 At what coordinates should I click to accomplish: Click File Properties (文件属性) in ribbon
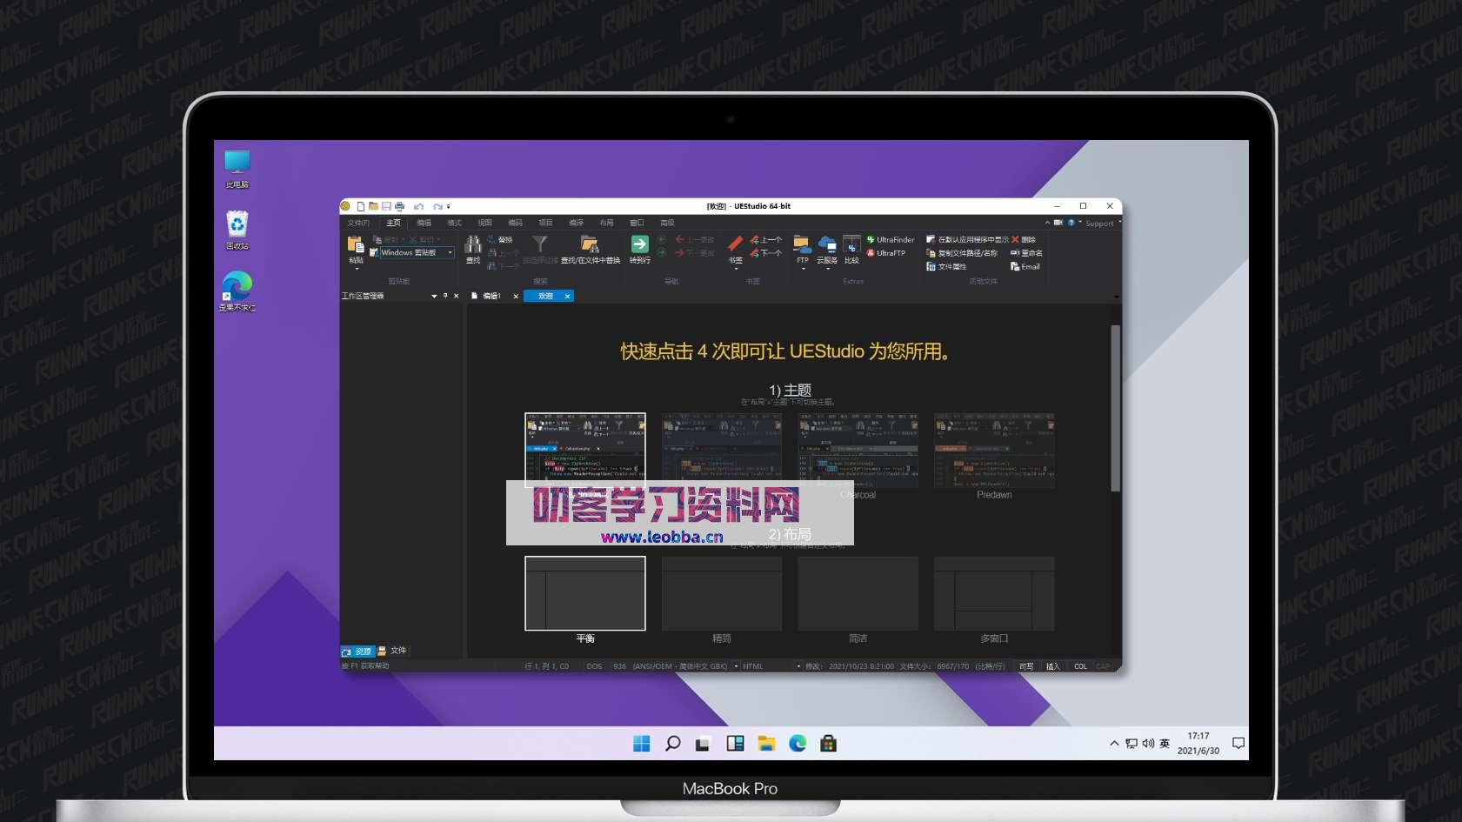point(946,267)
